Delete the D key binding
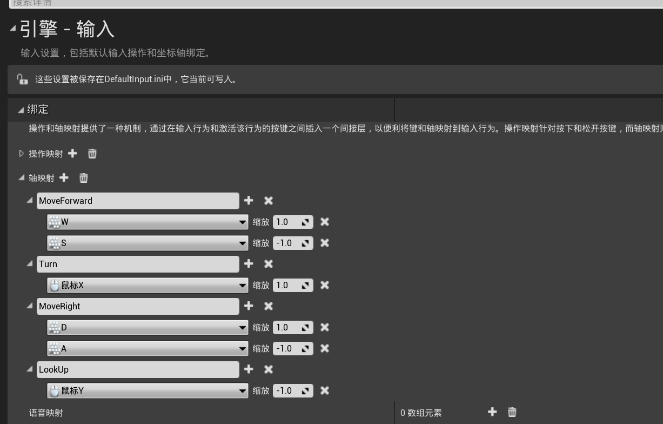Image resolution: width=663 pixels, height=424 pixels. [x=325, y=327]
